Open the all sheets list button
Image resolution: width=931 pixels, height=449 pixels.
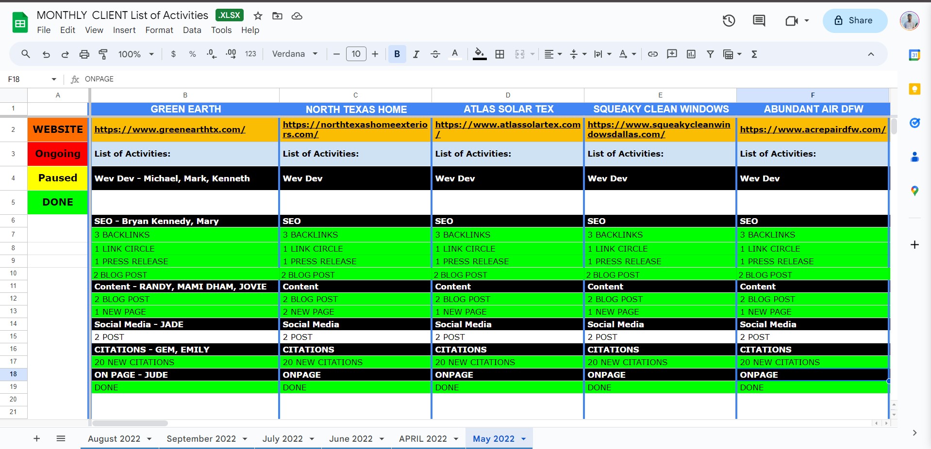pos(61,439)
